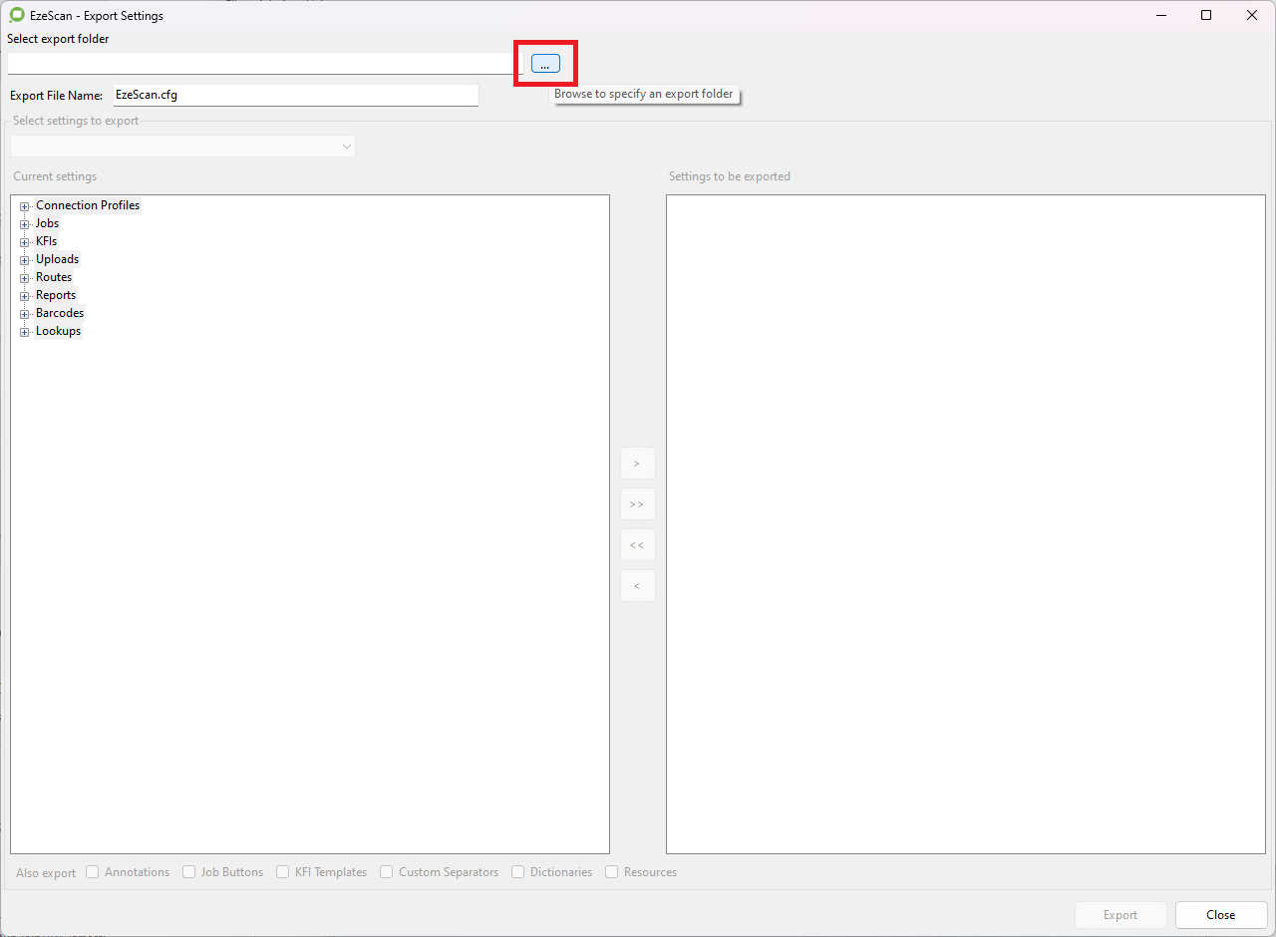The height and width of the screenshot is (937, 1276).
Task: Click the remove selected left arrow button
Action: (637, 586)
